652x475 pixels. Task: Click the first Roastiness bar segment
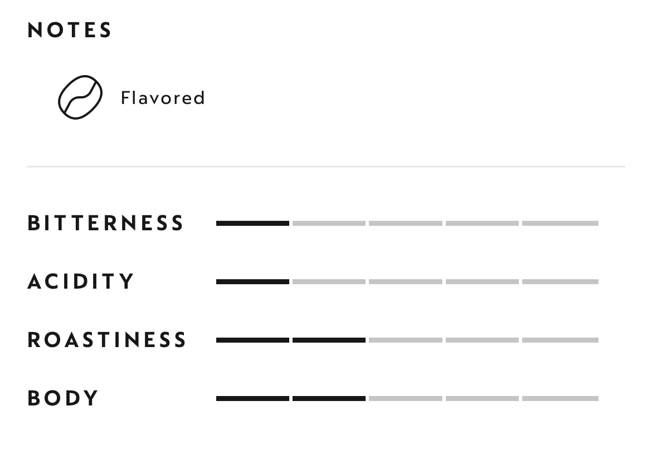252,340
